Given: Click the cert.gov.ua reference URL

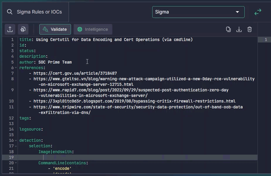Looking at the screenshot, I should 75,74.
